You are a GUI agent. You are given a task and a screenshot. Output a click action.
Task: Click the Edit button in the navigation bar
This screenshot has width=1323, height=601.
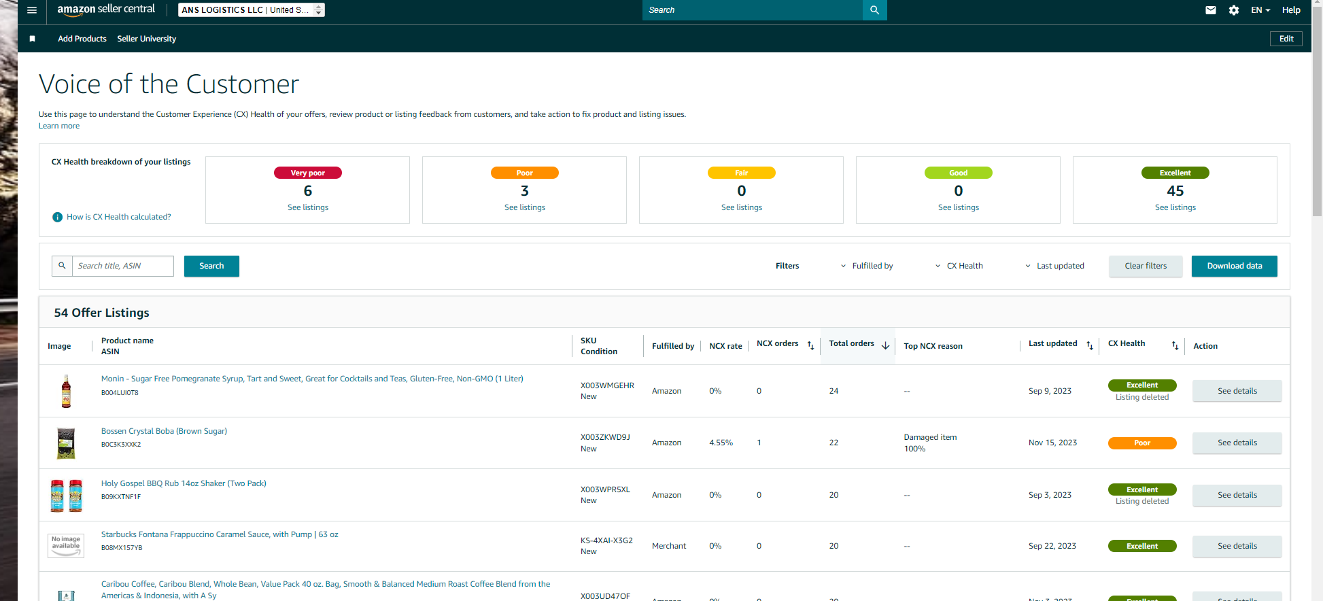pyautogui.click(x=1286, y=39)
